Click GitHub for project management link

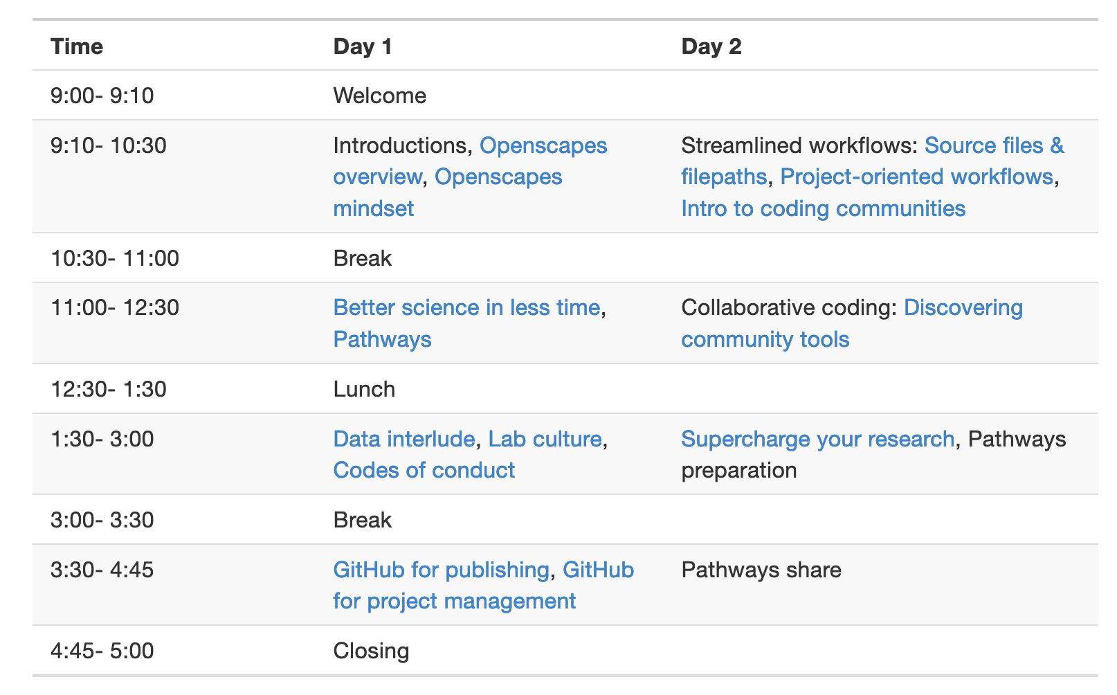click(x=454, y=601)
